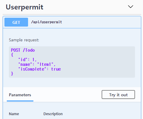Click the blue underline beneath Parameters tab
This screenshot has width=143, height=119.
[20, 101]
